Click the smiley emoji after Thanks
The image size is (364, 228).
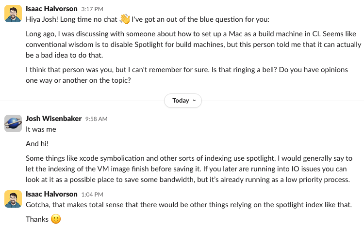[56, 219]
